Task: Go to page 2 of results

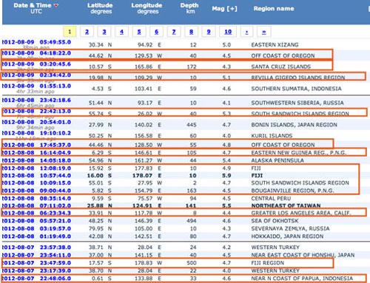Action: coord(87,32)
